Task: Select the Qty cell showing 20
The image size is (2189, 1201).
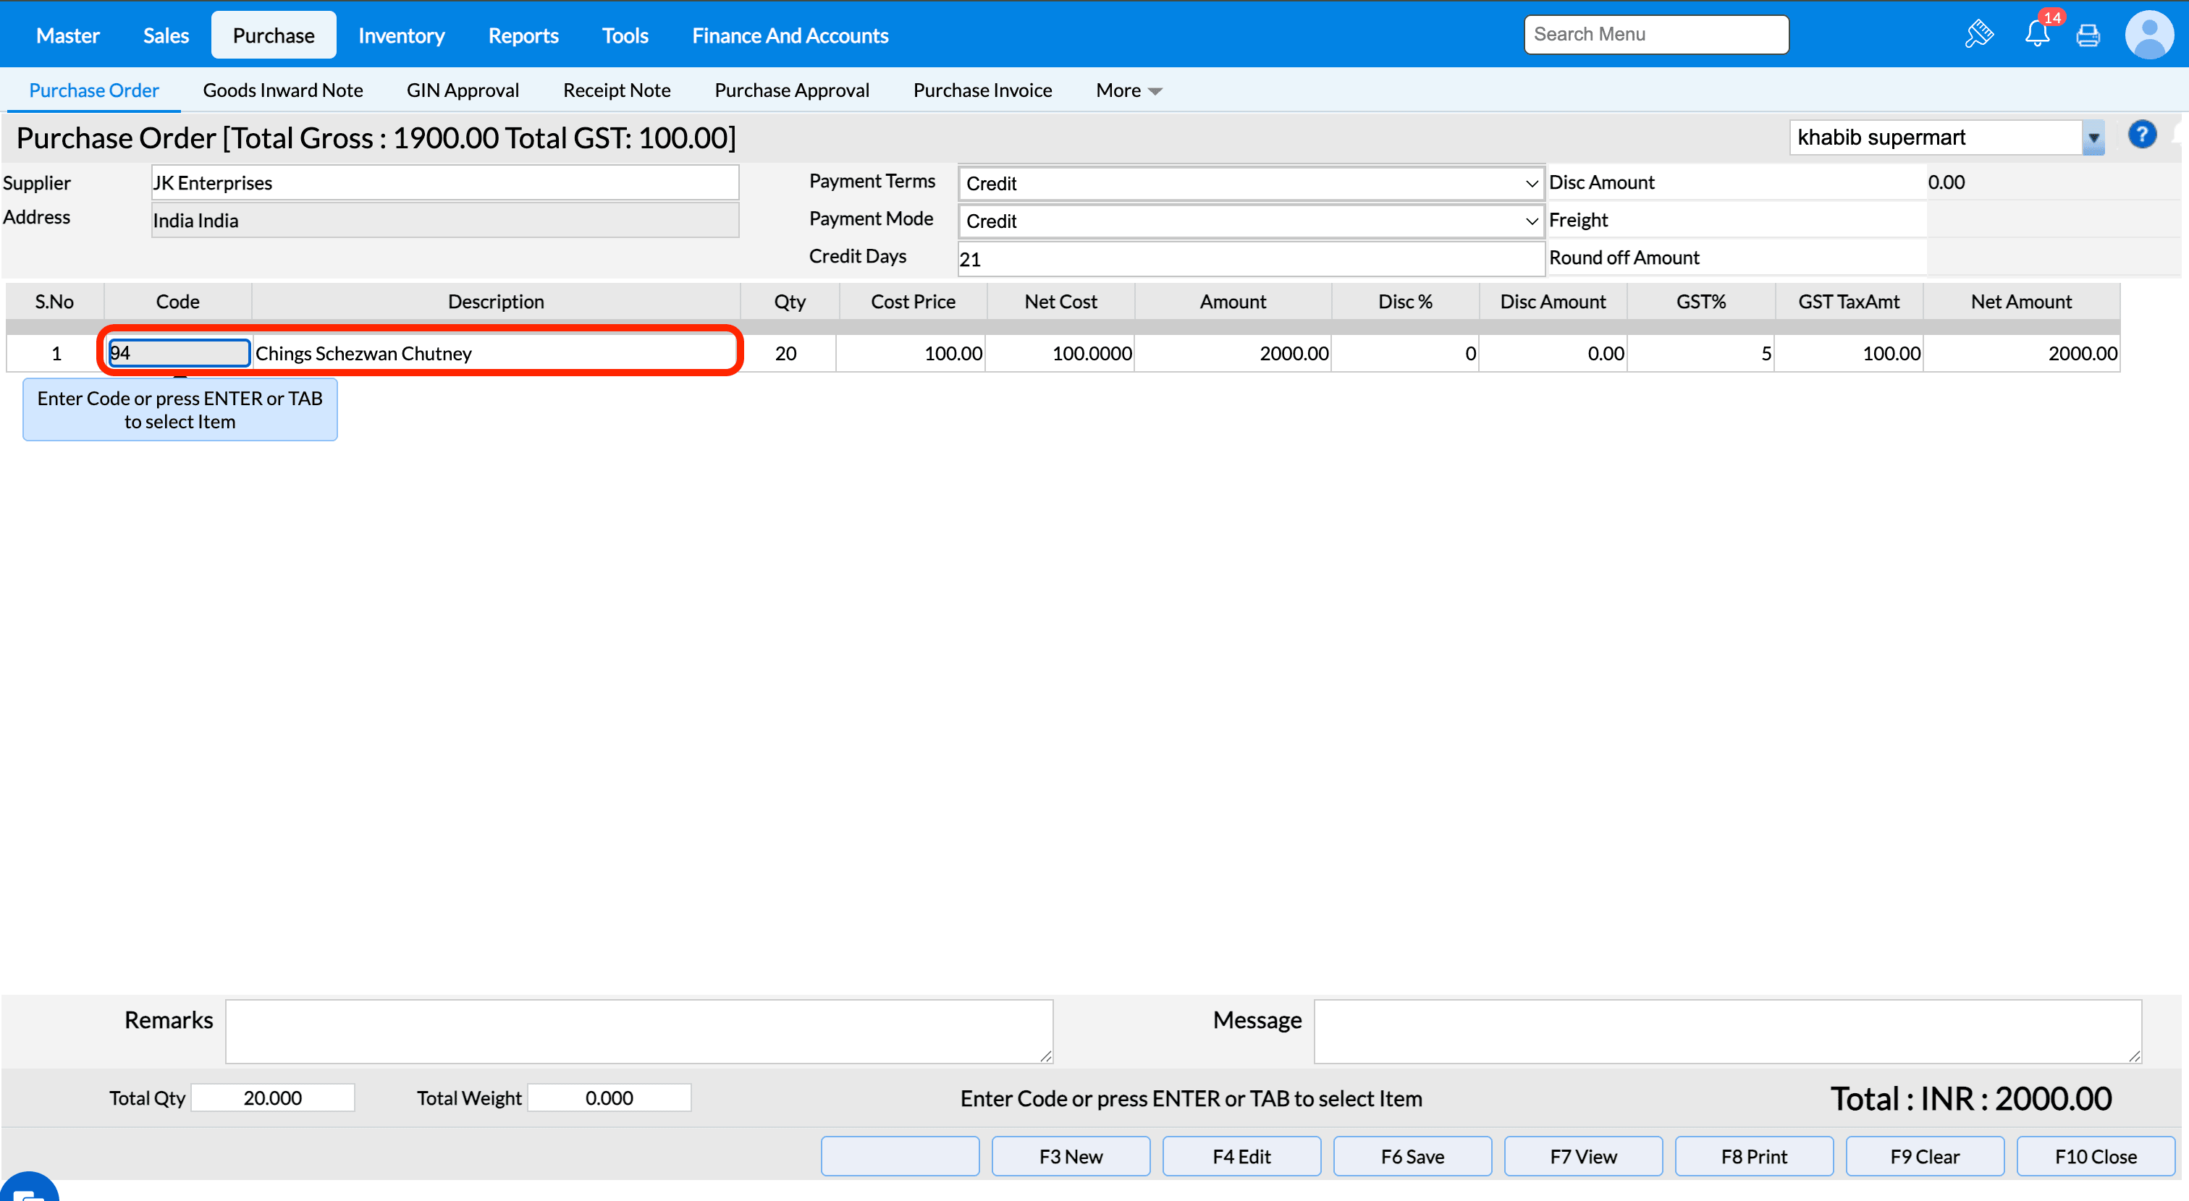Action: click(x=787, y=353)
